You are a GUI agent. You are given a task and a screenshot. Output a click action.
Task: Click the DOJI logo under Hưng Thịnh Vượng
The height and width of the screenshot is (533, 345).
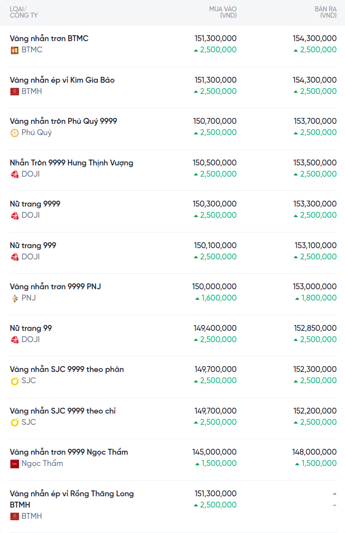[x=15, y=174]
